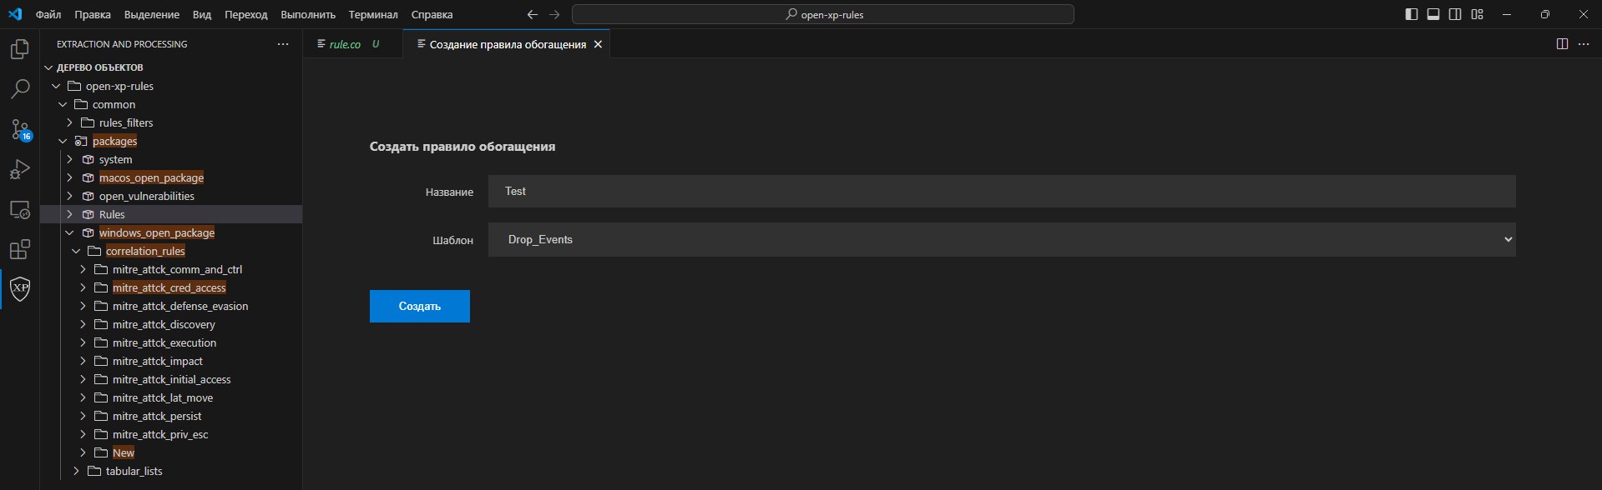Switch to the rule.co tab
Image resolution: width=1602 pixels, height=490 pixels.
point(345,44)
